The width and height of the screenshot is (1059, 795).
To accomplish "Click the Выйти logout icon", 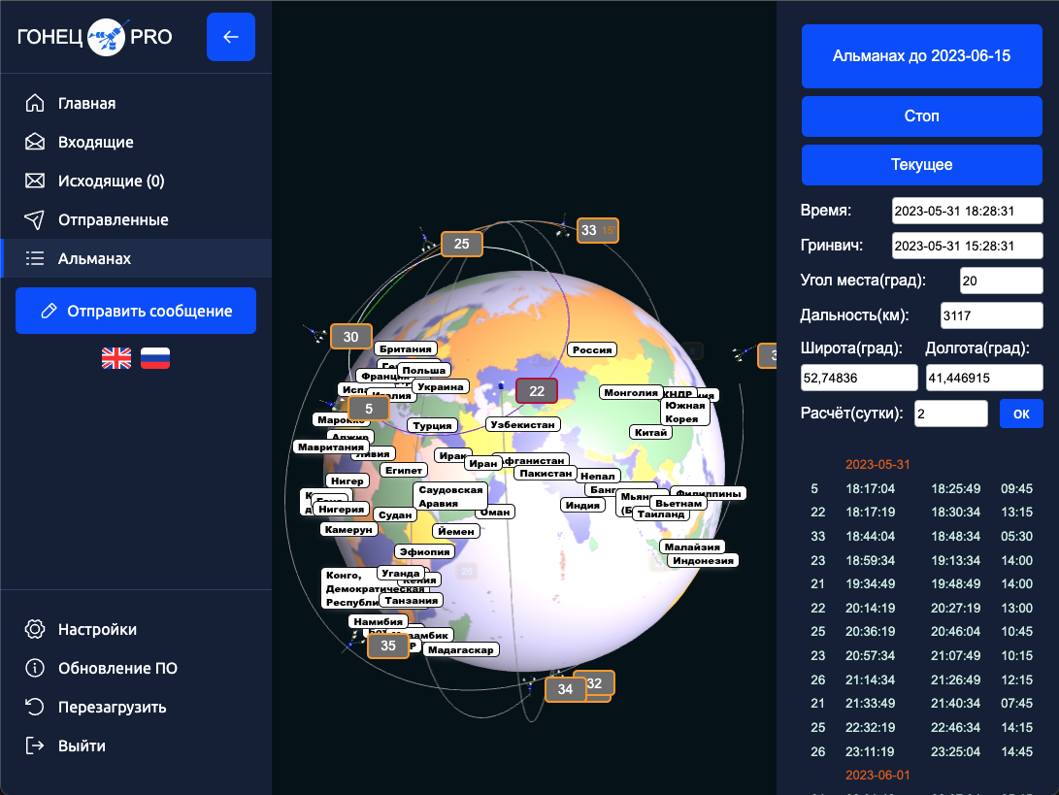I will pos(35,745).
